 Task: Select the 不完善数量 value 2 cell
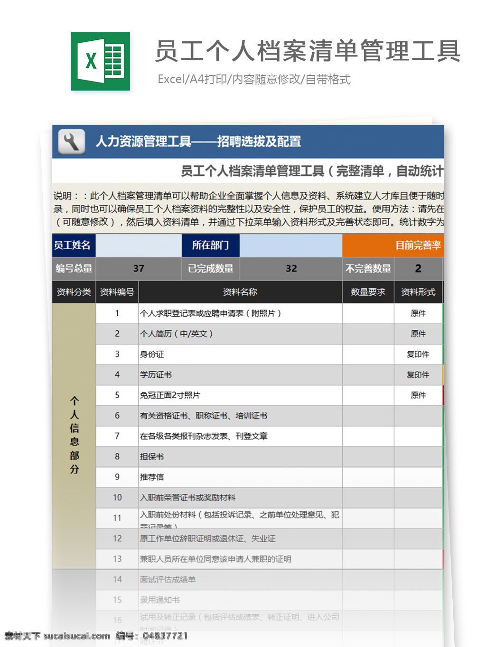coord(418,269)
